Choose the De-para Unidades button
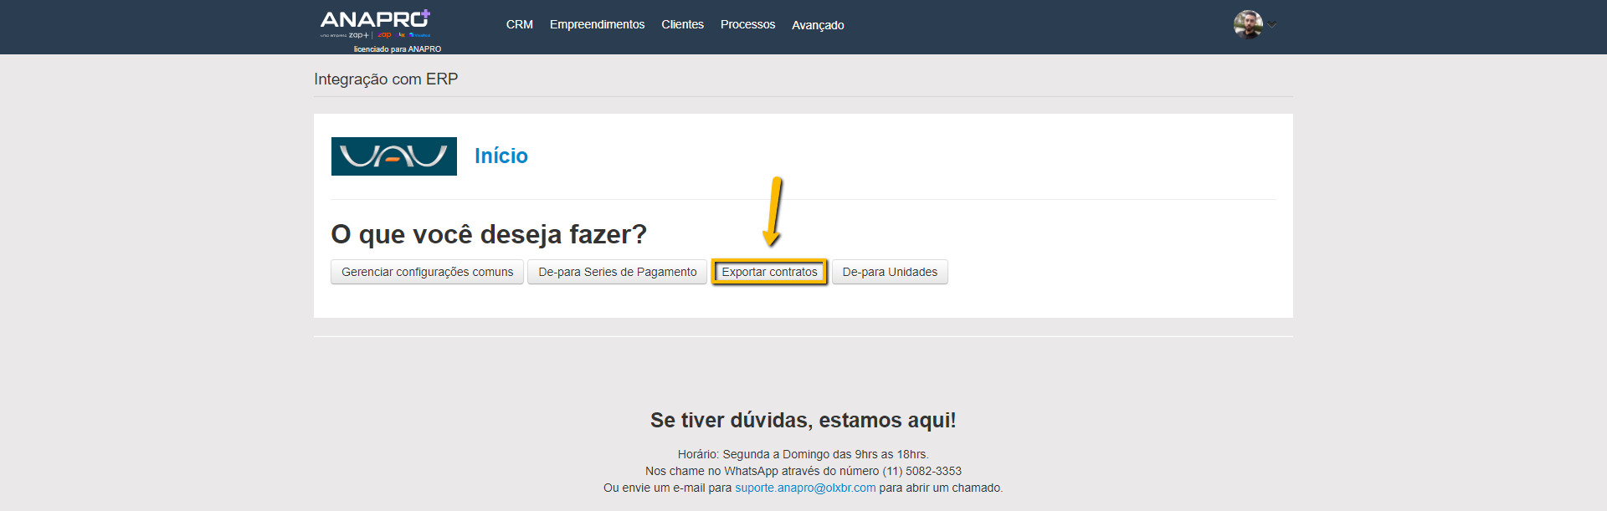 [x=890, y=272]
